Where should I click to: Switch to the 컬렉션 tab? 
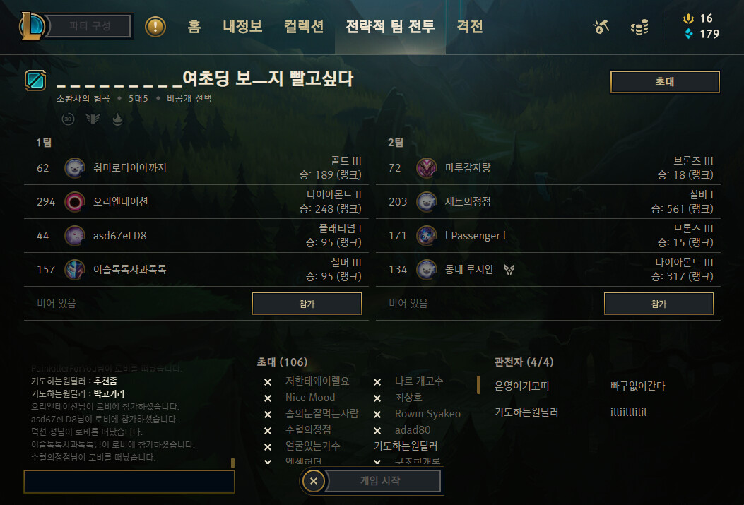(x=304, y=26)
